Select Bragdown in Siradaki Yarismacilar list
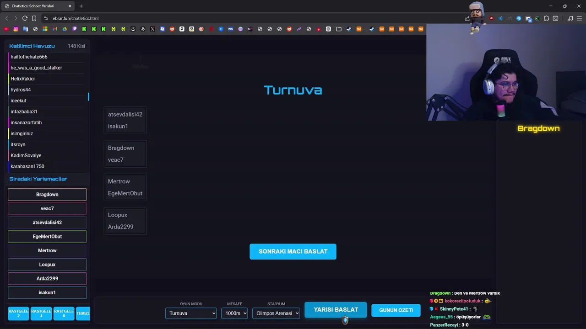This screenshot has height=329, width=586. pos(47,194)
